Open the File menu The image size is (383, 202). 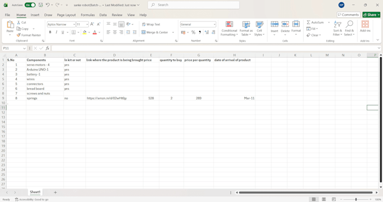(x=7, y=15)
